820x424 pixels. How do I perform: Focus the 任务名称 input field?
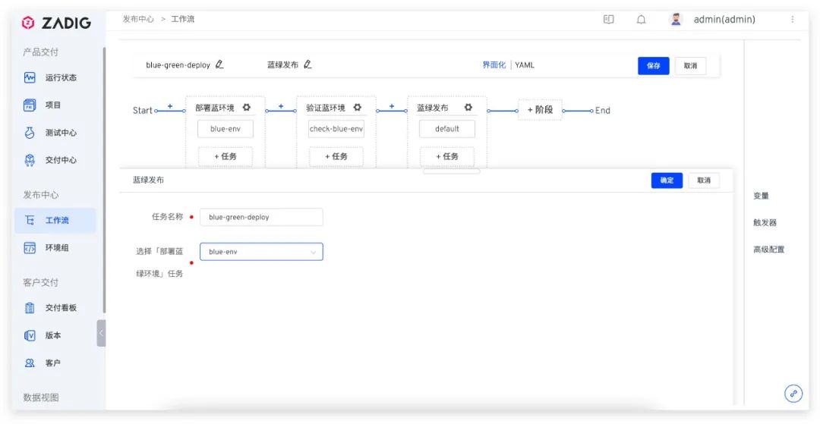pyautogui.click(x=261, y=217)
